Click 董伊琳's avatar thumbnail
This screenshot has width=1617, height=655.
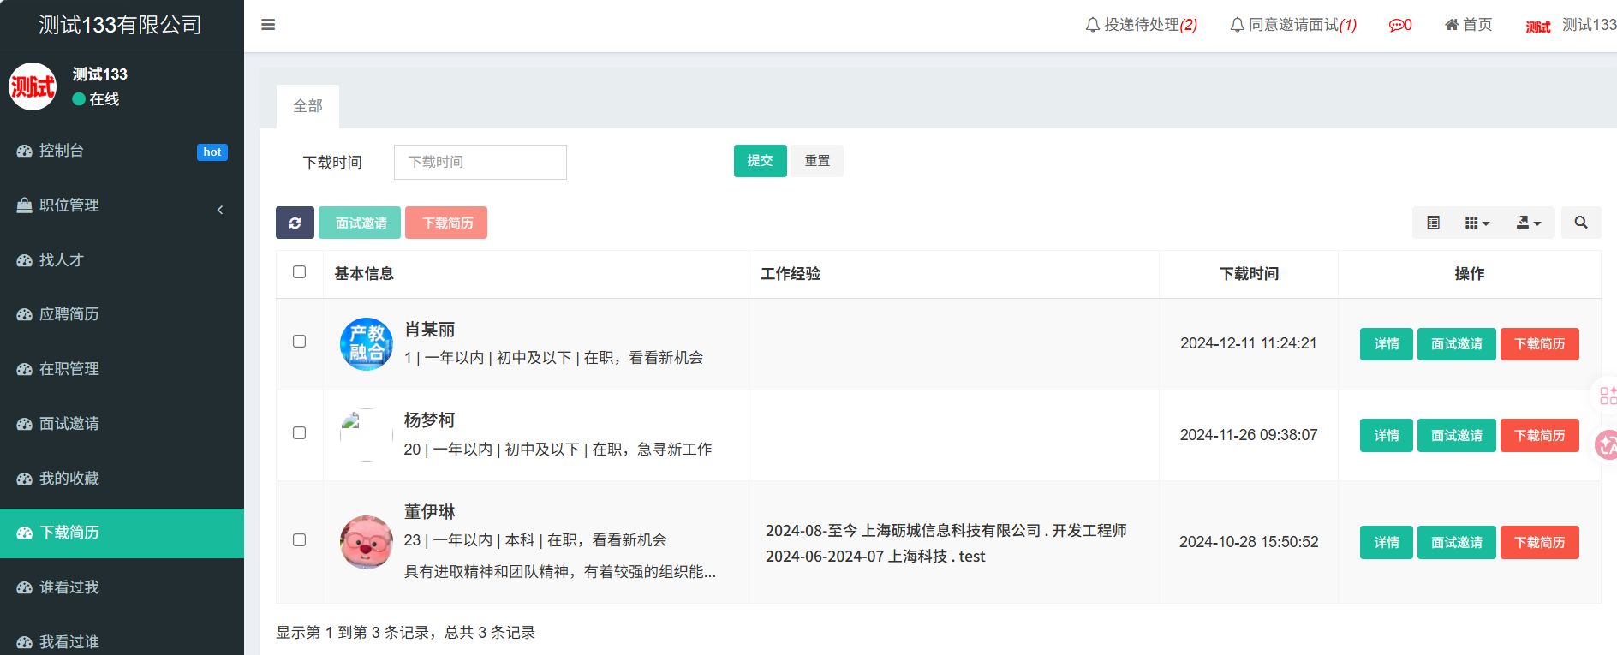[367, 542]
